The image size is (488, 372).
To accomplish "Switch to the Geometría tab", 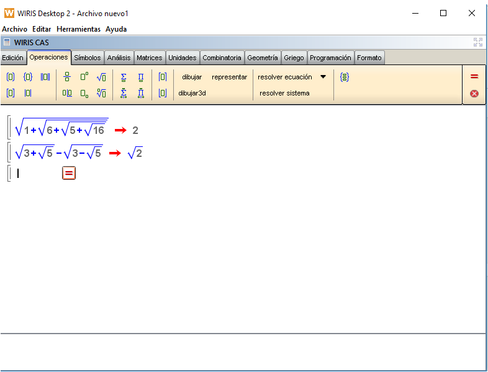I will coord(263,58).
